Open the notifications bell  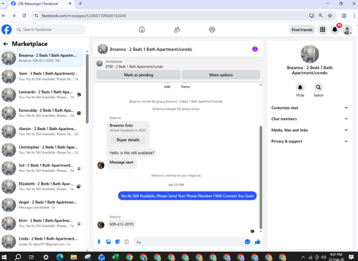point(335,30)
